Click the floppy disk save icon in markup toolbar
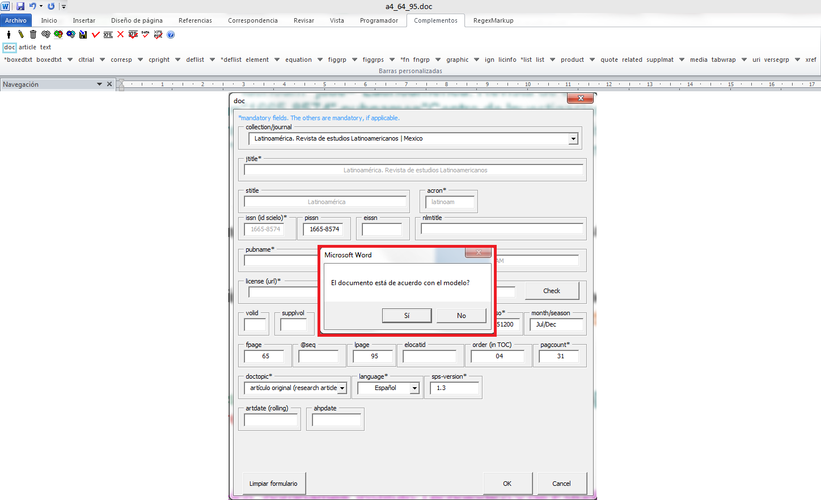Viewport: 821px width, 500px height. [83, 35]
